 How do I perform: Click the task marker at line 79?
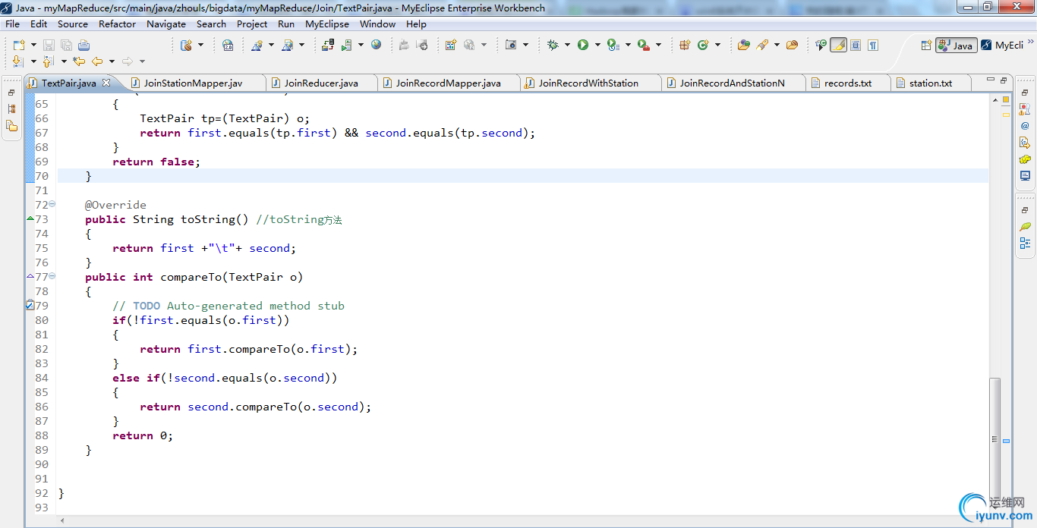30,306
